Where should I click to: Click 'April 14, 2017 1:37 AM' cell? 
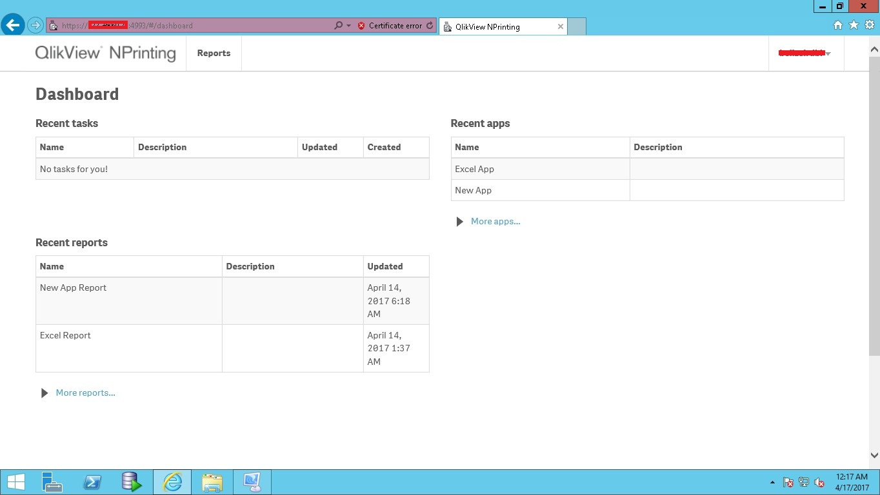point(396,348)
